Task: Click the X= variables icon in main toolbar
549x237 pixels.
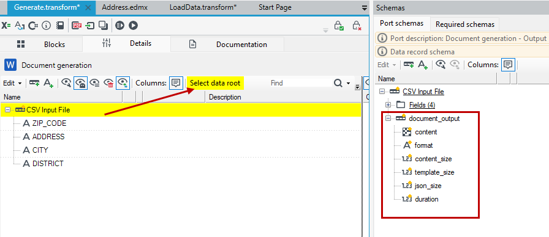Action: (x=6, y=26)
